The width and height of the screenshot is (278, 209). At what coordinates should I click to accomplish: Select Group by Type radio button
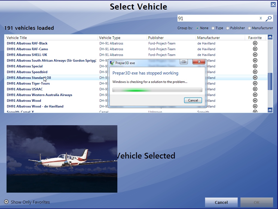pyautogui.click(x=213, y=28)
